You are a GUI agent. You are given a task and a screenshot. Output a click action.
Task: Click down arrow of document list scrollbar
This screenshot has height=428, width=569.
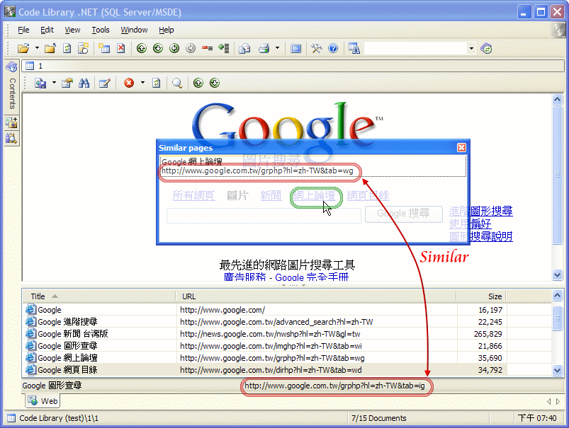click(x=558, y=370)
